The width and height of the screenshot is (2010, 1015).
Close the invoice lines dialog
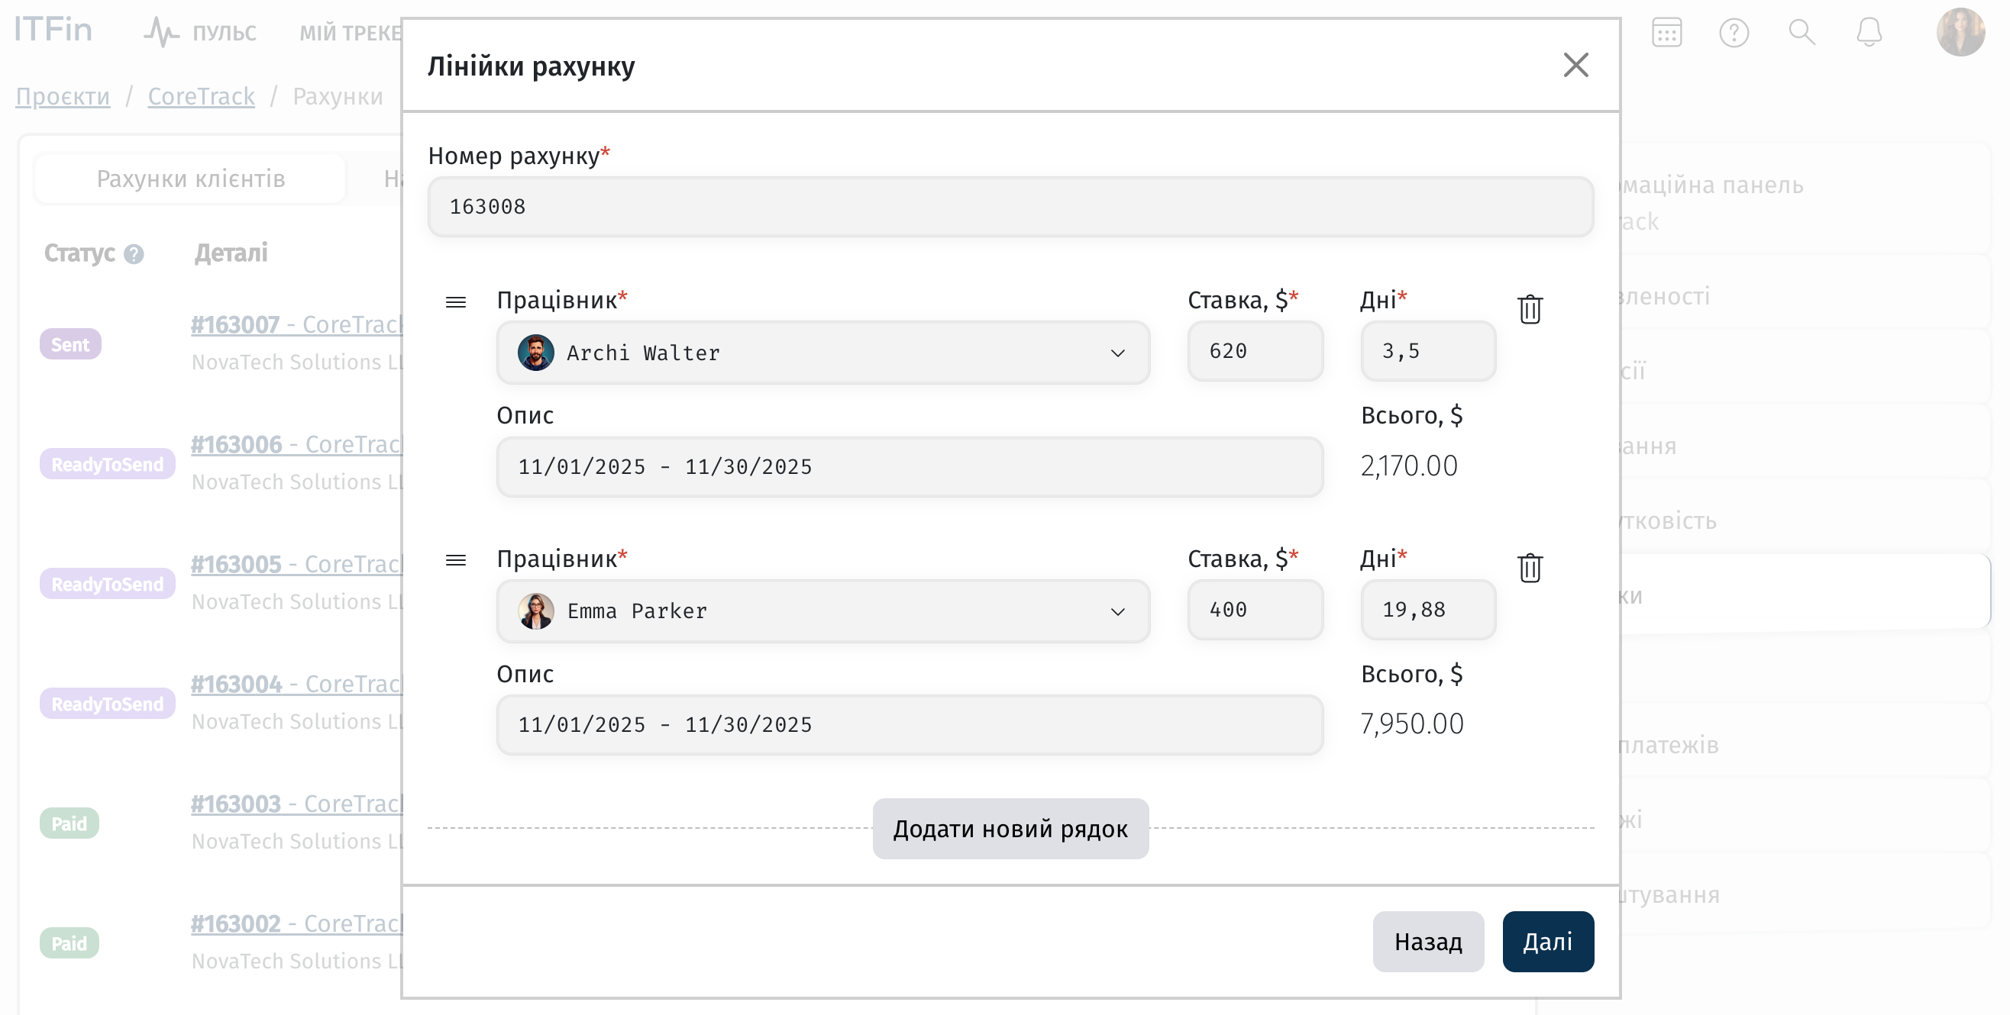point(1575,66)
